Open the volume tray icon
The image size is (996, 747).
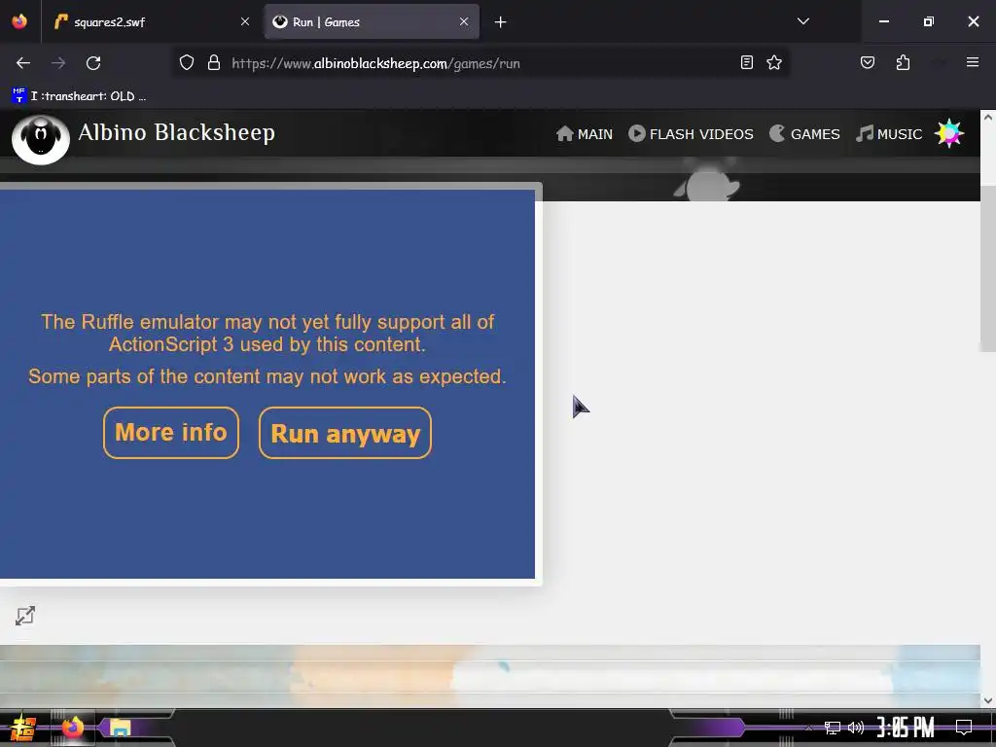[856, 728]
